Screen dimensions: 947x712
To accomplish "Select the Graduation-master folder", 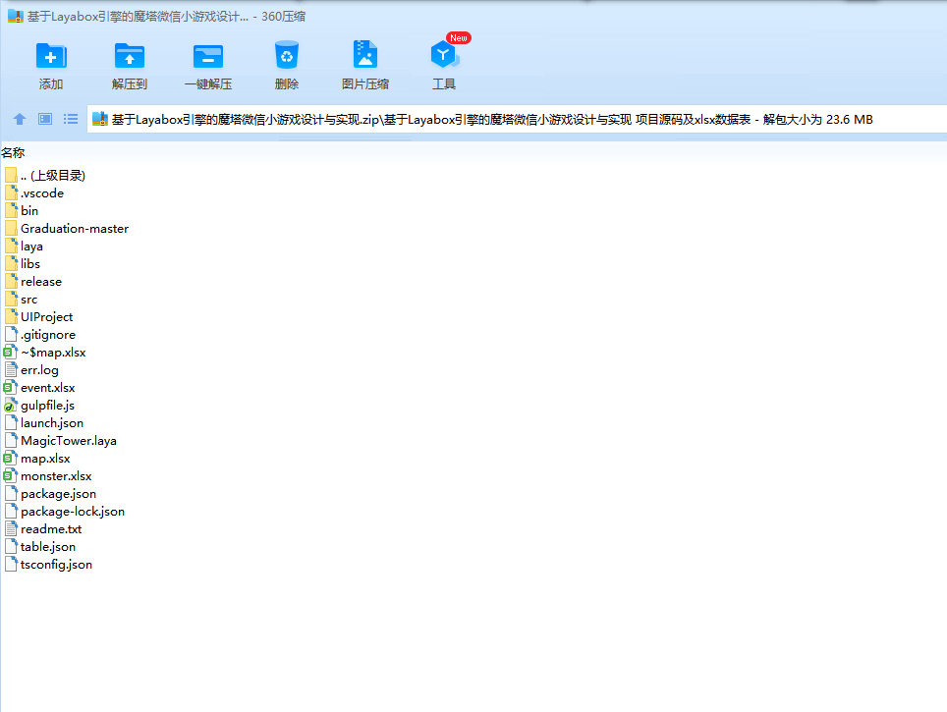I will pos(67,228).
